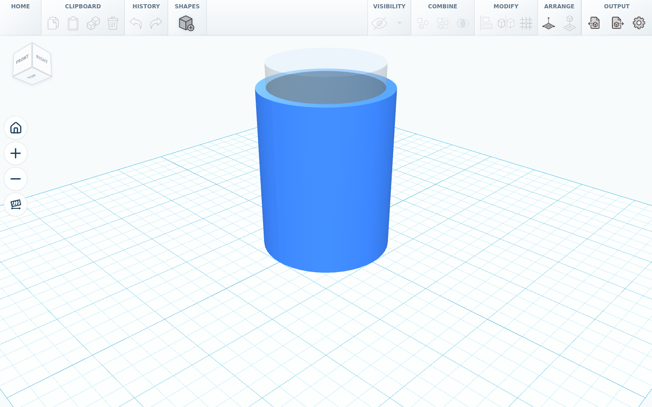This screenshot has height=407, width=652.
Task: Click the copy icon in Clipboard
Action: [x=53, y=23]
